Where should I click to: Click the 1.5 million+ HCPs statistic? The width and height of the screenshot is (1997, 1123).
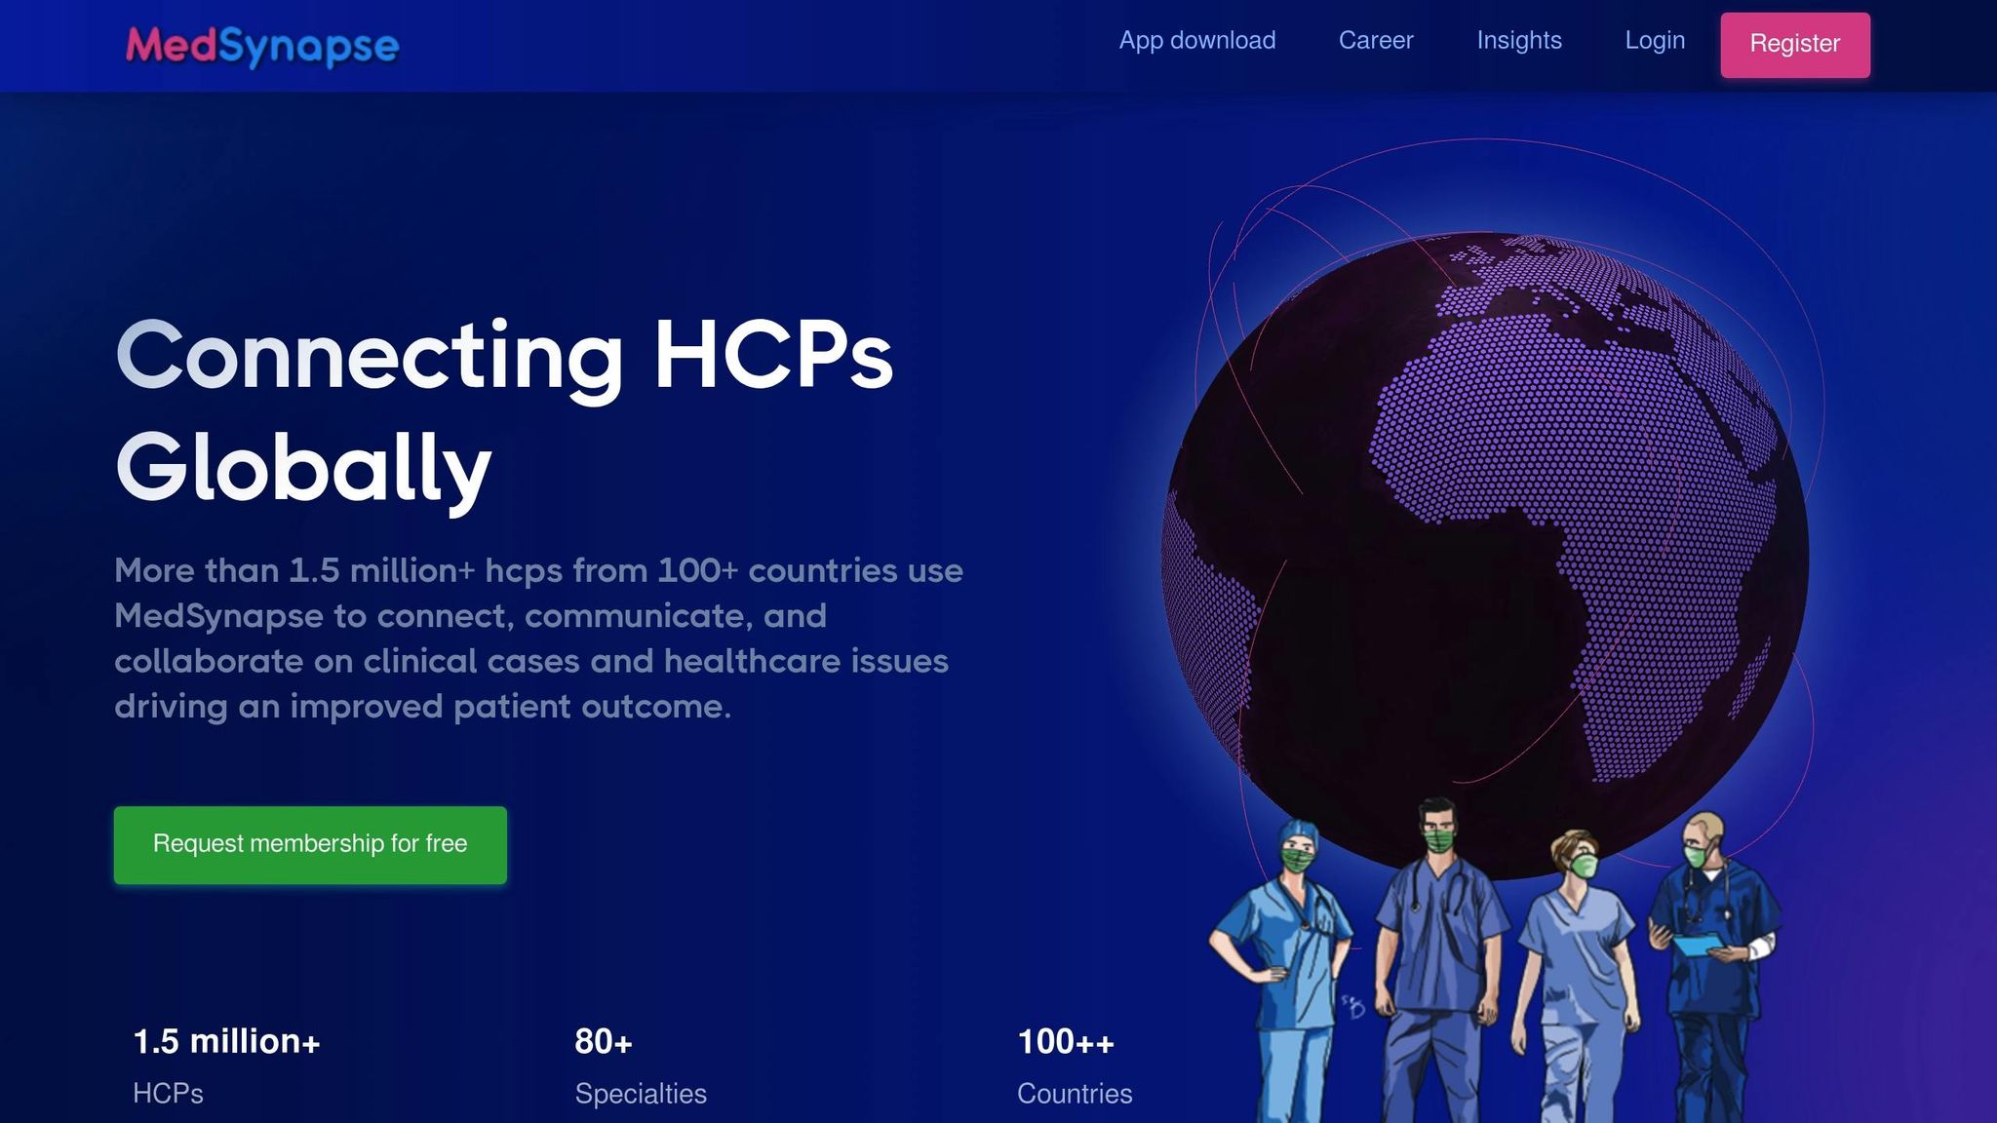pyautogui.click(x=226, y=1041)
